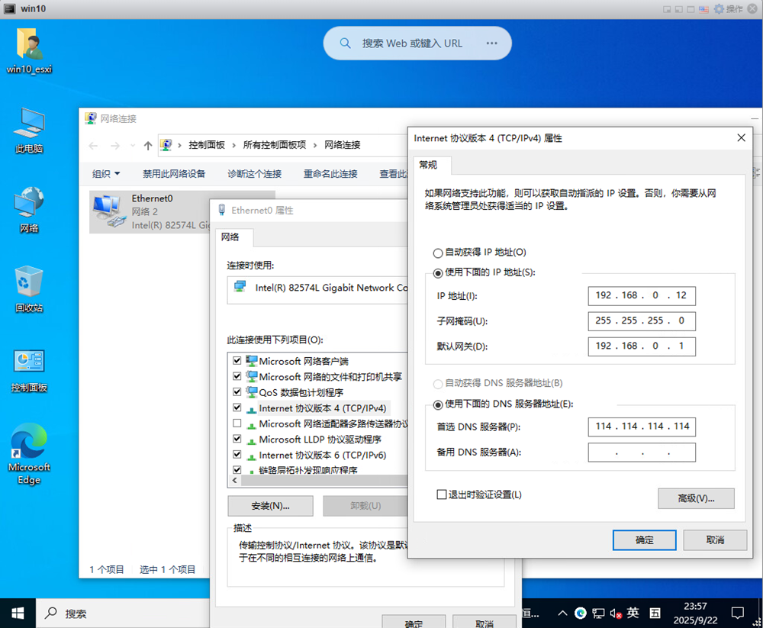
Task: Show hidden system tray icons chevron
Action: tap(562, 613)
